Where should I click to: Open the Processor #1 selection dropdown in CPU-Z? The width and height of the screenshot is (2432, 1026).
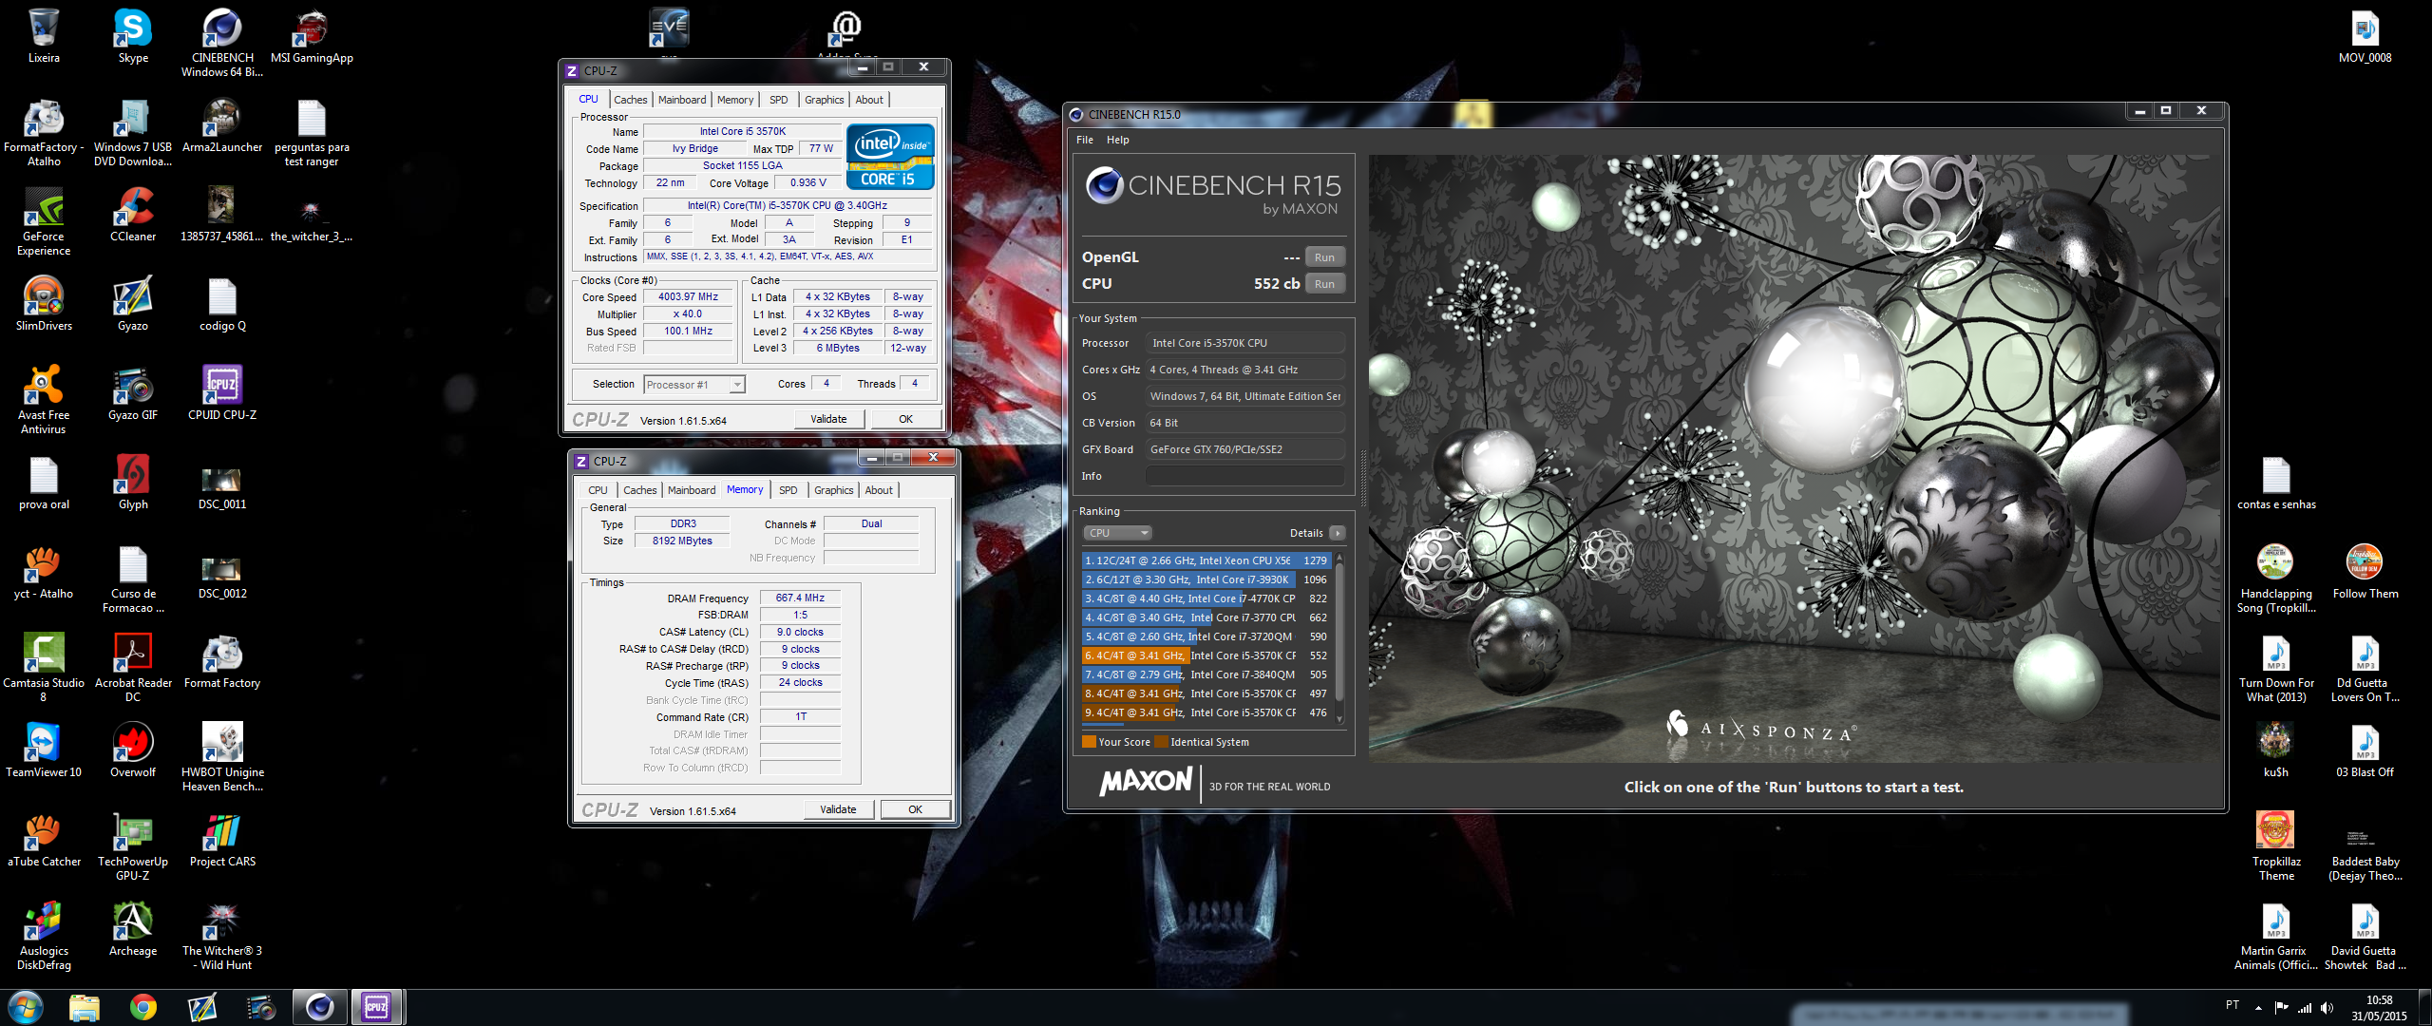pos(694,385)
